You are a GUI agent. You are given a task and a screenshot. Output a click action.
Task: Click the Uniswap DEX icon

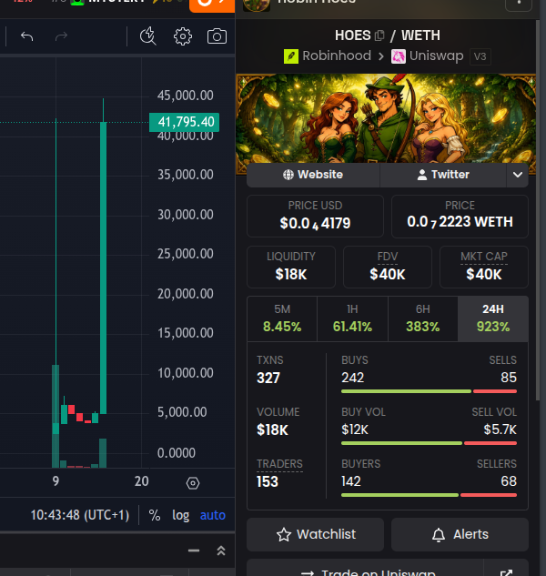click(x=399, y=56)
